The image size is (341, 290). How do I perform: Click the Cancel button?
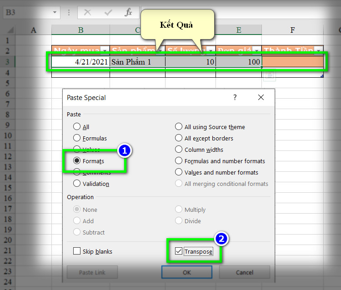coord(245,272)
